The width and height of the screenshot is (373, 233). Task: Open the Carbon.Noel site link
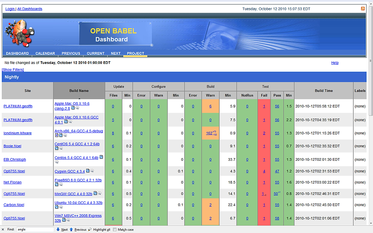coord(14,205)
